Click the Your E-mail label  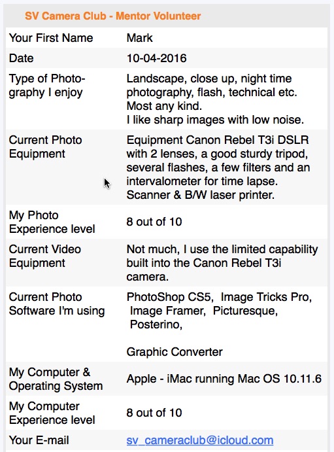(39, 440)
